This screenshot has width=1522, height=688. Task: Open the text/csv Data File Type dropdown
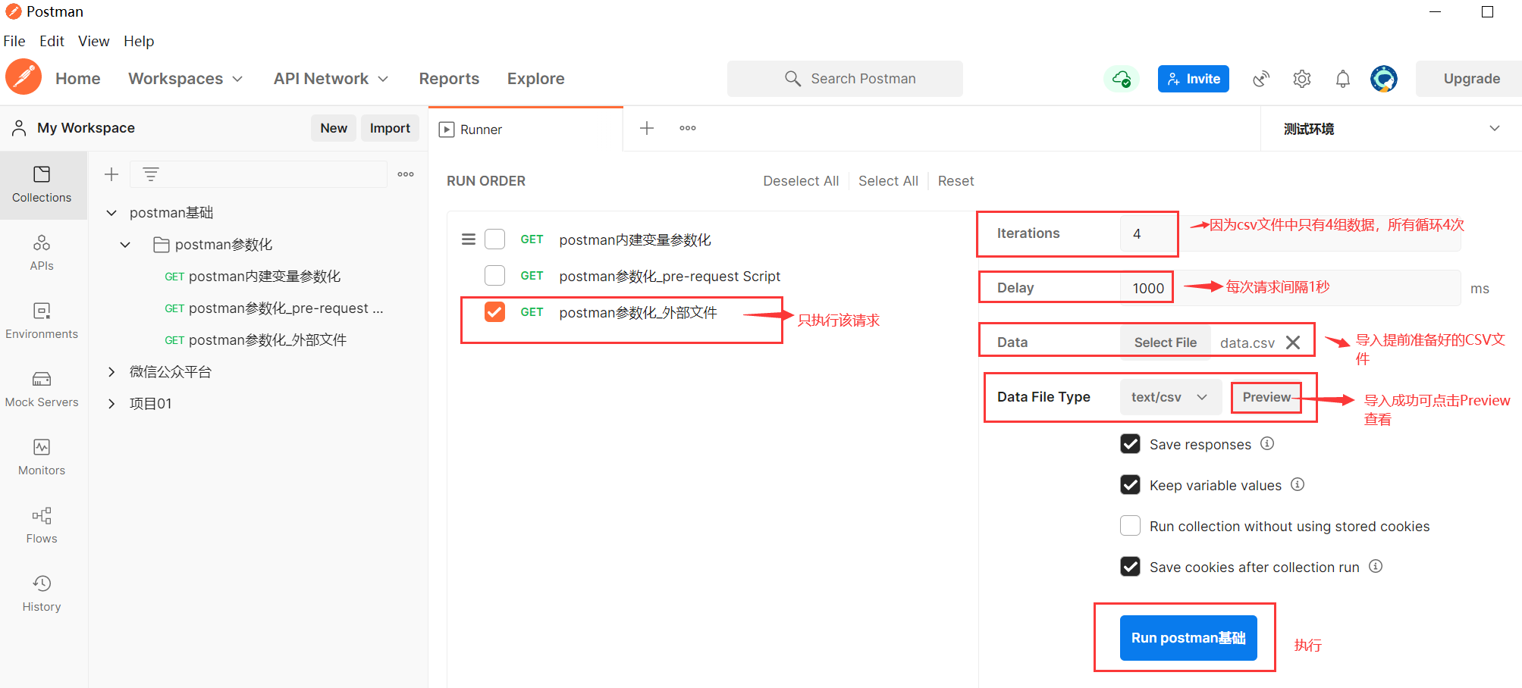point(1169,397)
